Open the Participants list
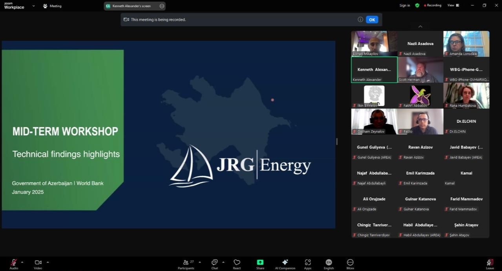This screenshot has height=271, width=502. pos(186,264)
